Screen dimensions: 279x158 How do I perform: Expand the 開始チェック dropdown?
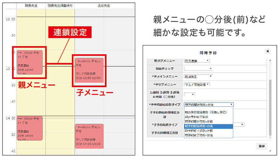[x=198, y=69]
